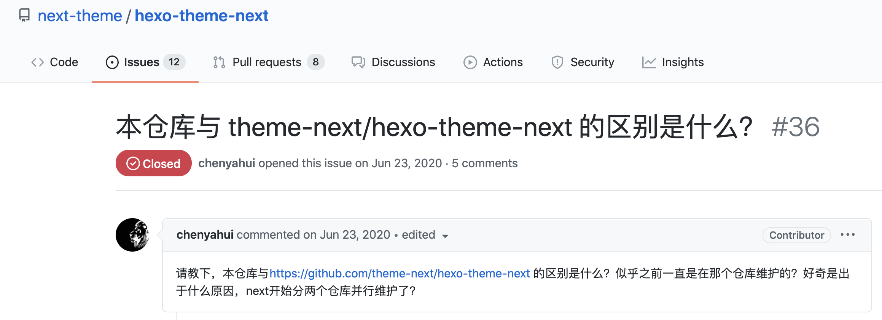The height and width of the screenshot is (320, 882).
Task: Open the next-theme organization link
Action: (x=80, y=16)
